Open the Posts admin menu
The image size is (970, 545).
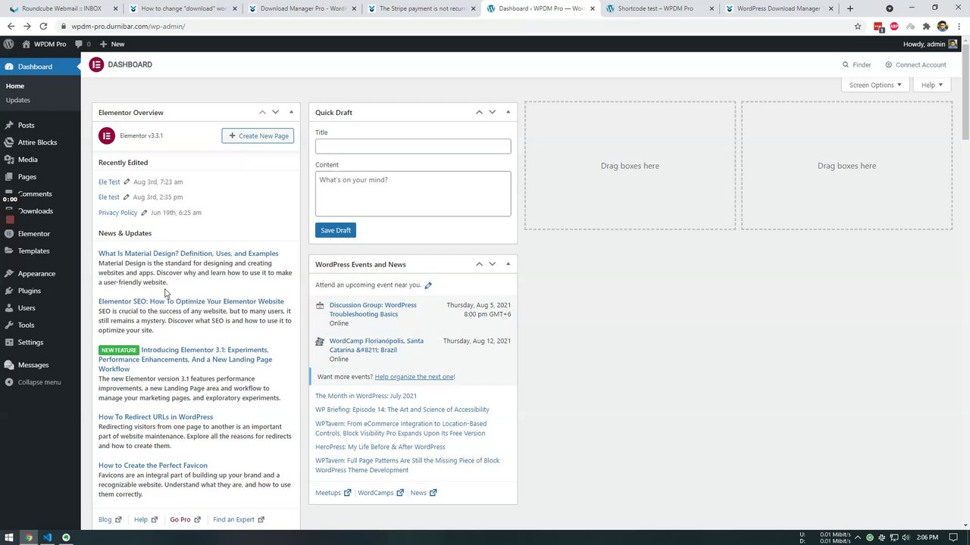26,125
